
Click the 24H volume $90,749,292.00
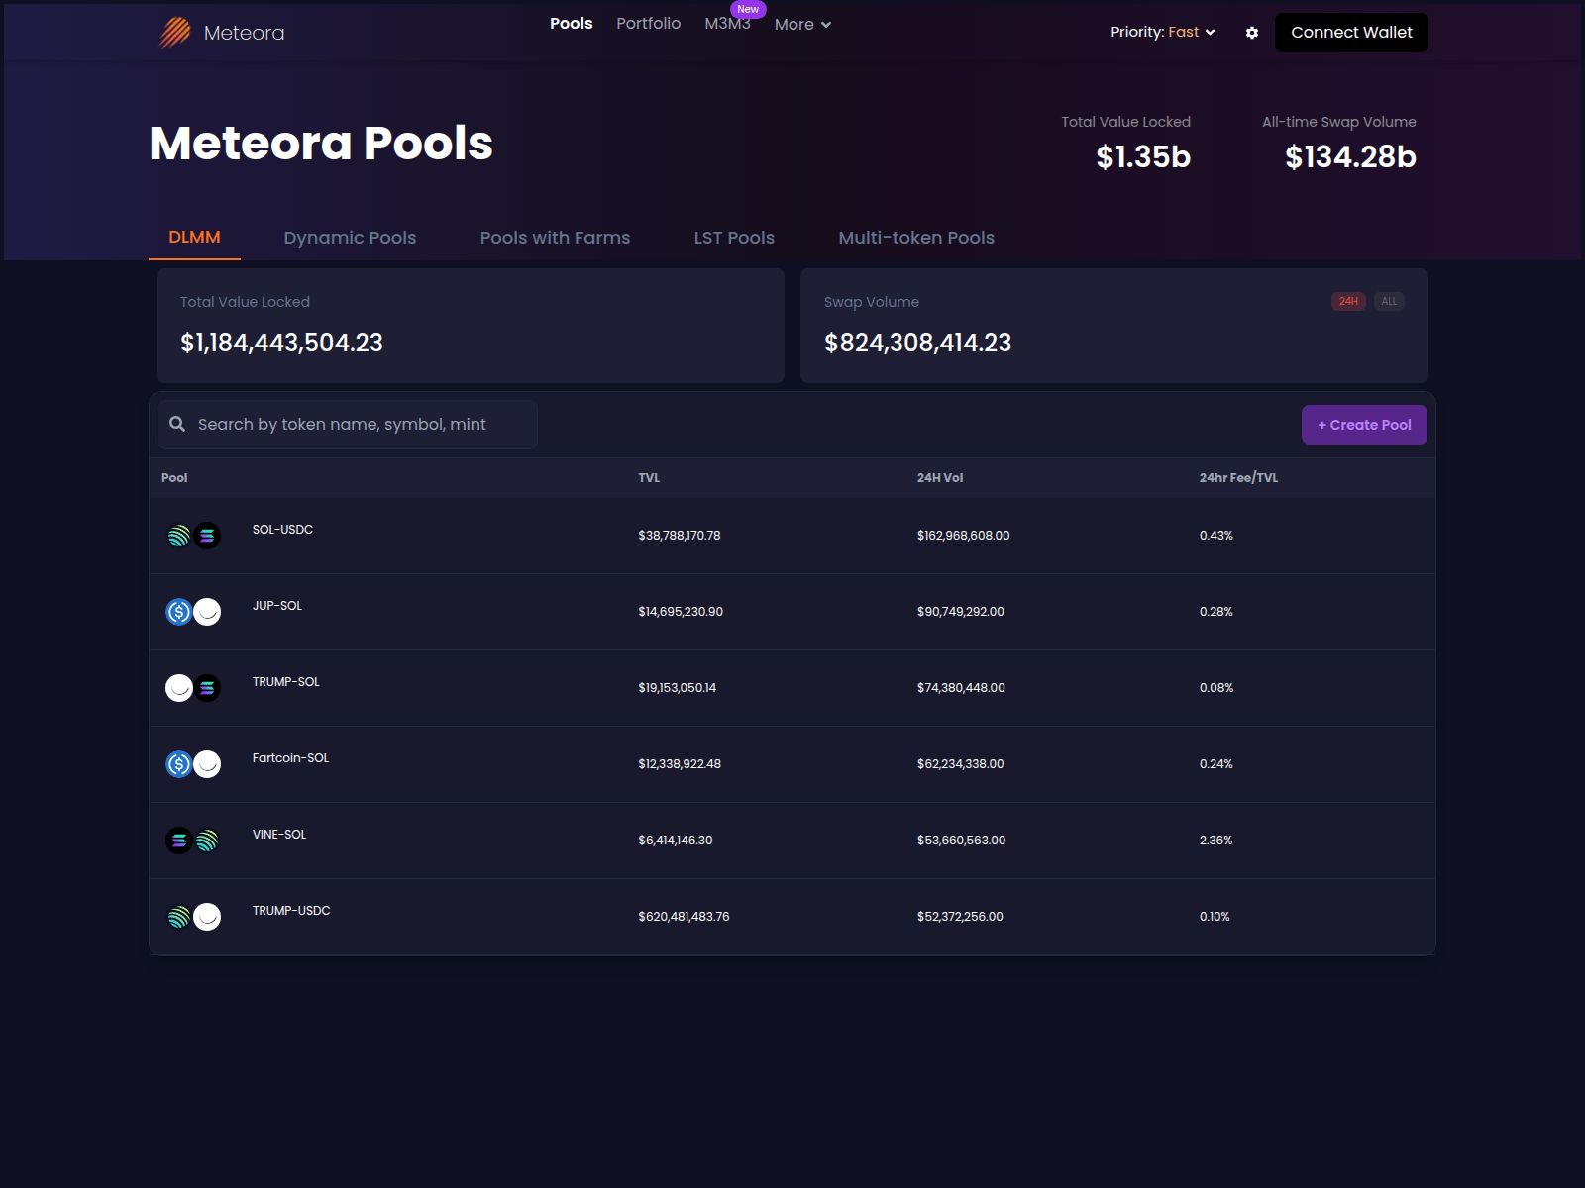pos(961,612)
